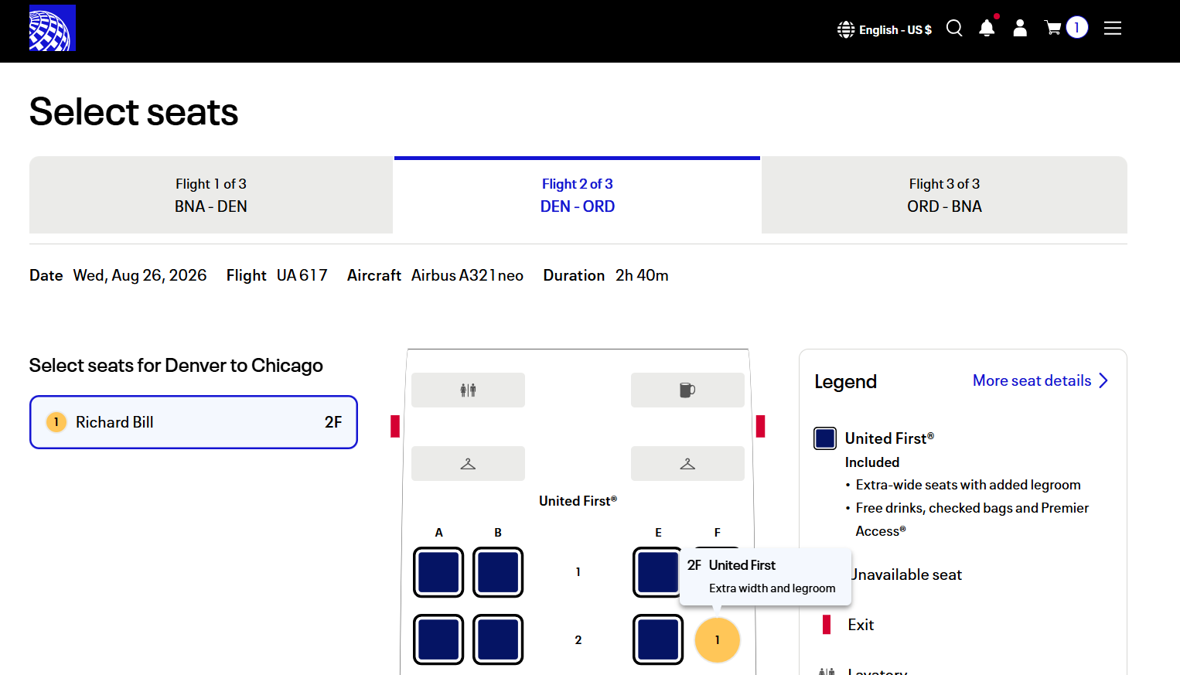
Task: Select the Flight 2 of 3 DEN - ORD tab
Action: click(x=577, y=195)
